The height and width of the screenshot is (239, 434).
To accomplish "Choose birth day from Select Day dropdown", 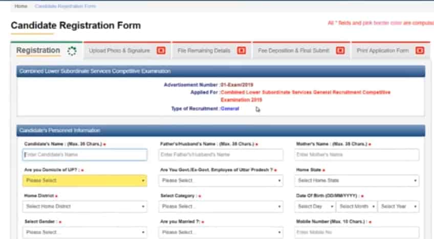I will click(315, 207).
